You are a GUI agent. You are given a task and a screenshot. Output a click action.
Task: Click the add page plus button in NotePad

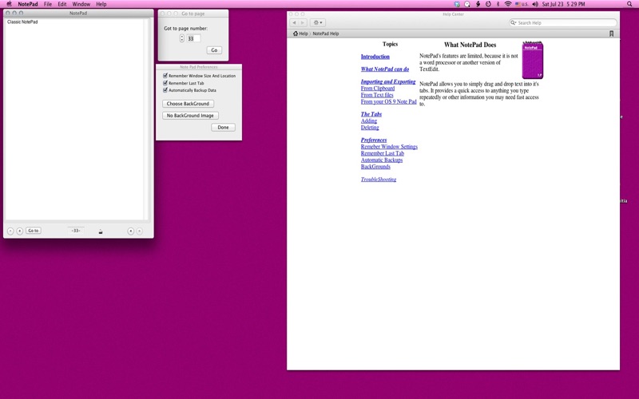(x=19, y=231)
